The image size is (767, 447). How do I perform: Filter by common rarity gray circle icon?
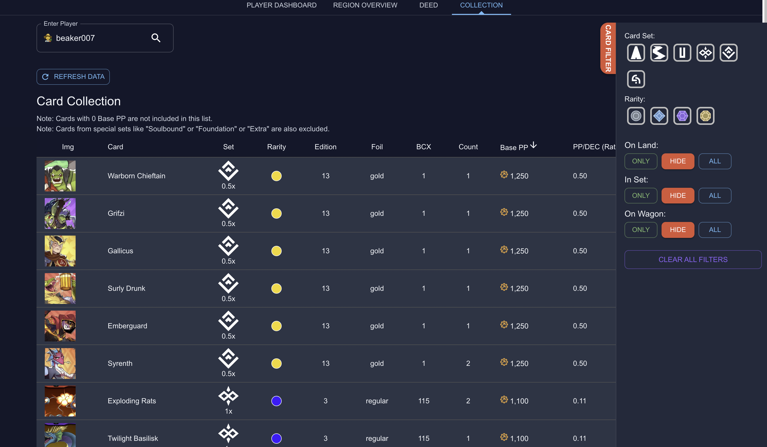pos(636,116)
